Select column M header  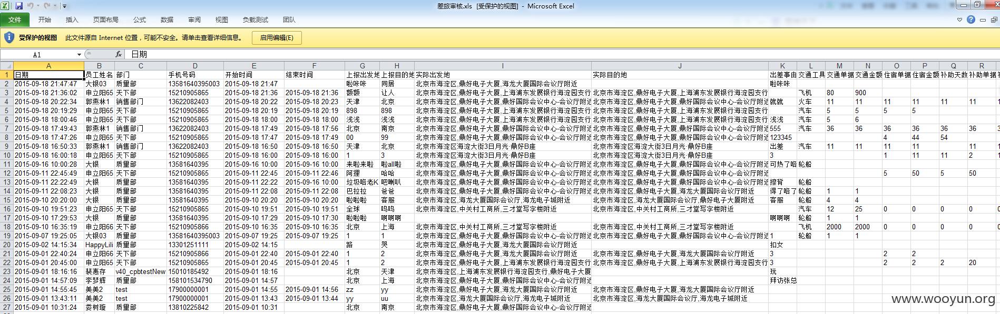pos(839,66)
